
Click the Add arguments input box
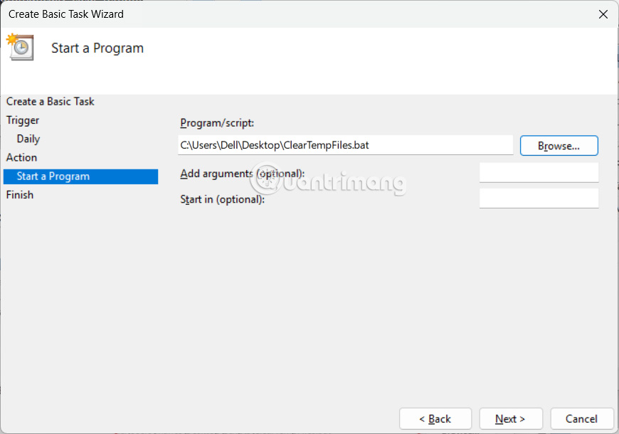point(539,172)
